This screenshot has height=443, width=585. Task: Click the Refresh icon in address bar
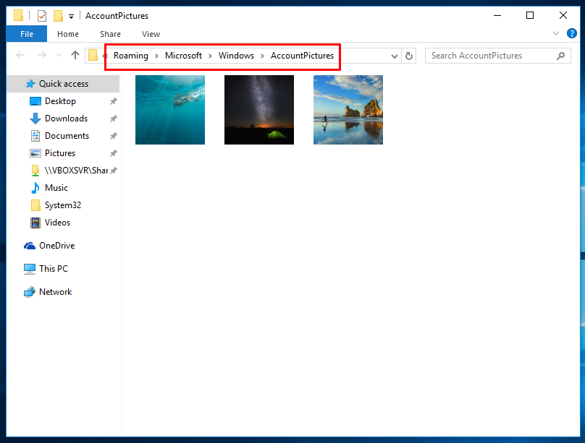coord(409,56)
